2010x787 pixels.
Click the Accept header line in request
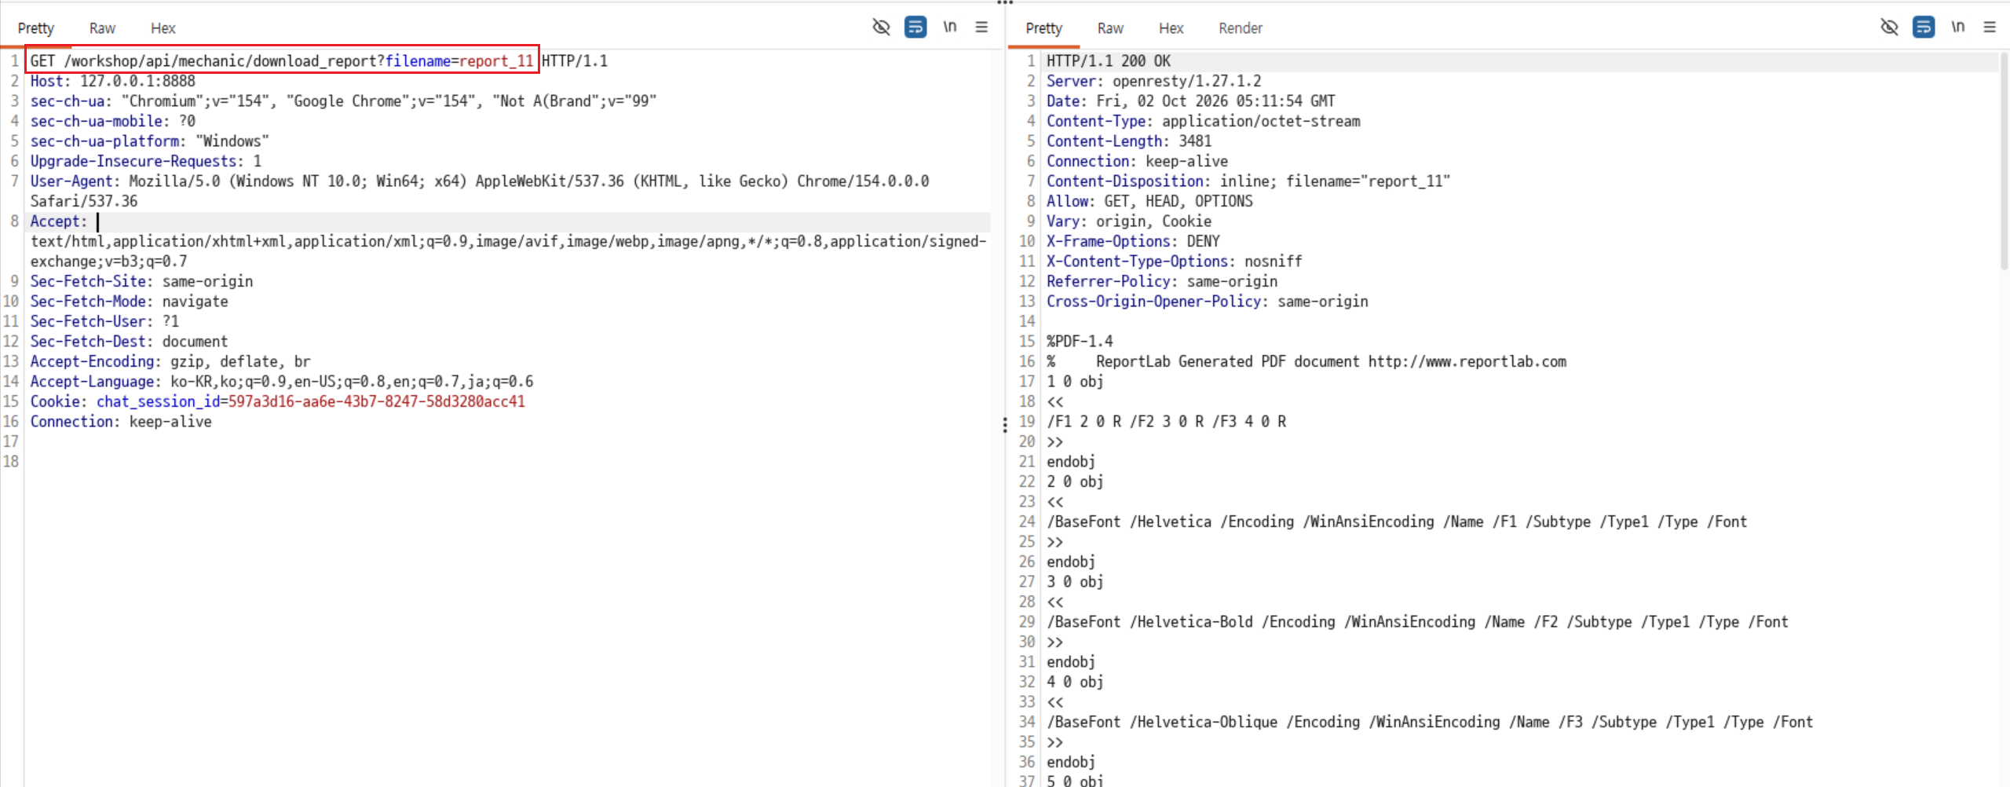(509, 241)
